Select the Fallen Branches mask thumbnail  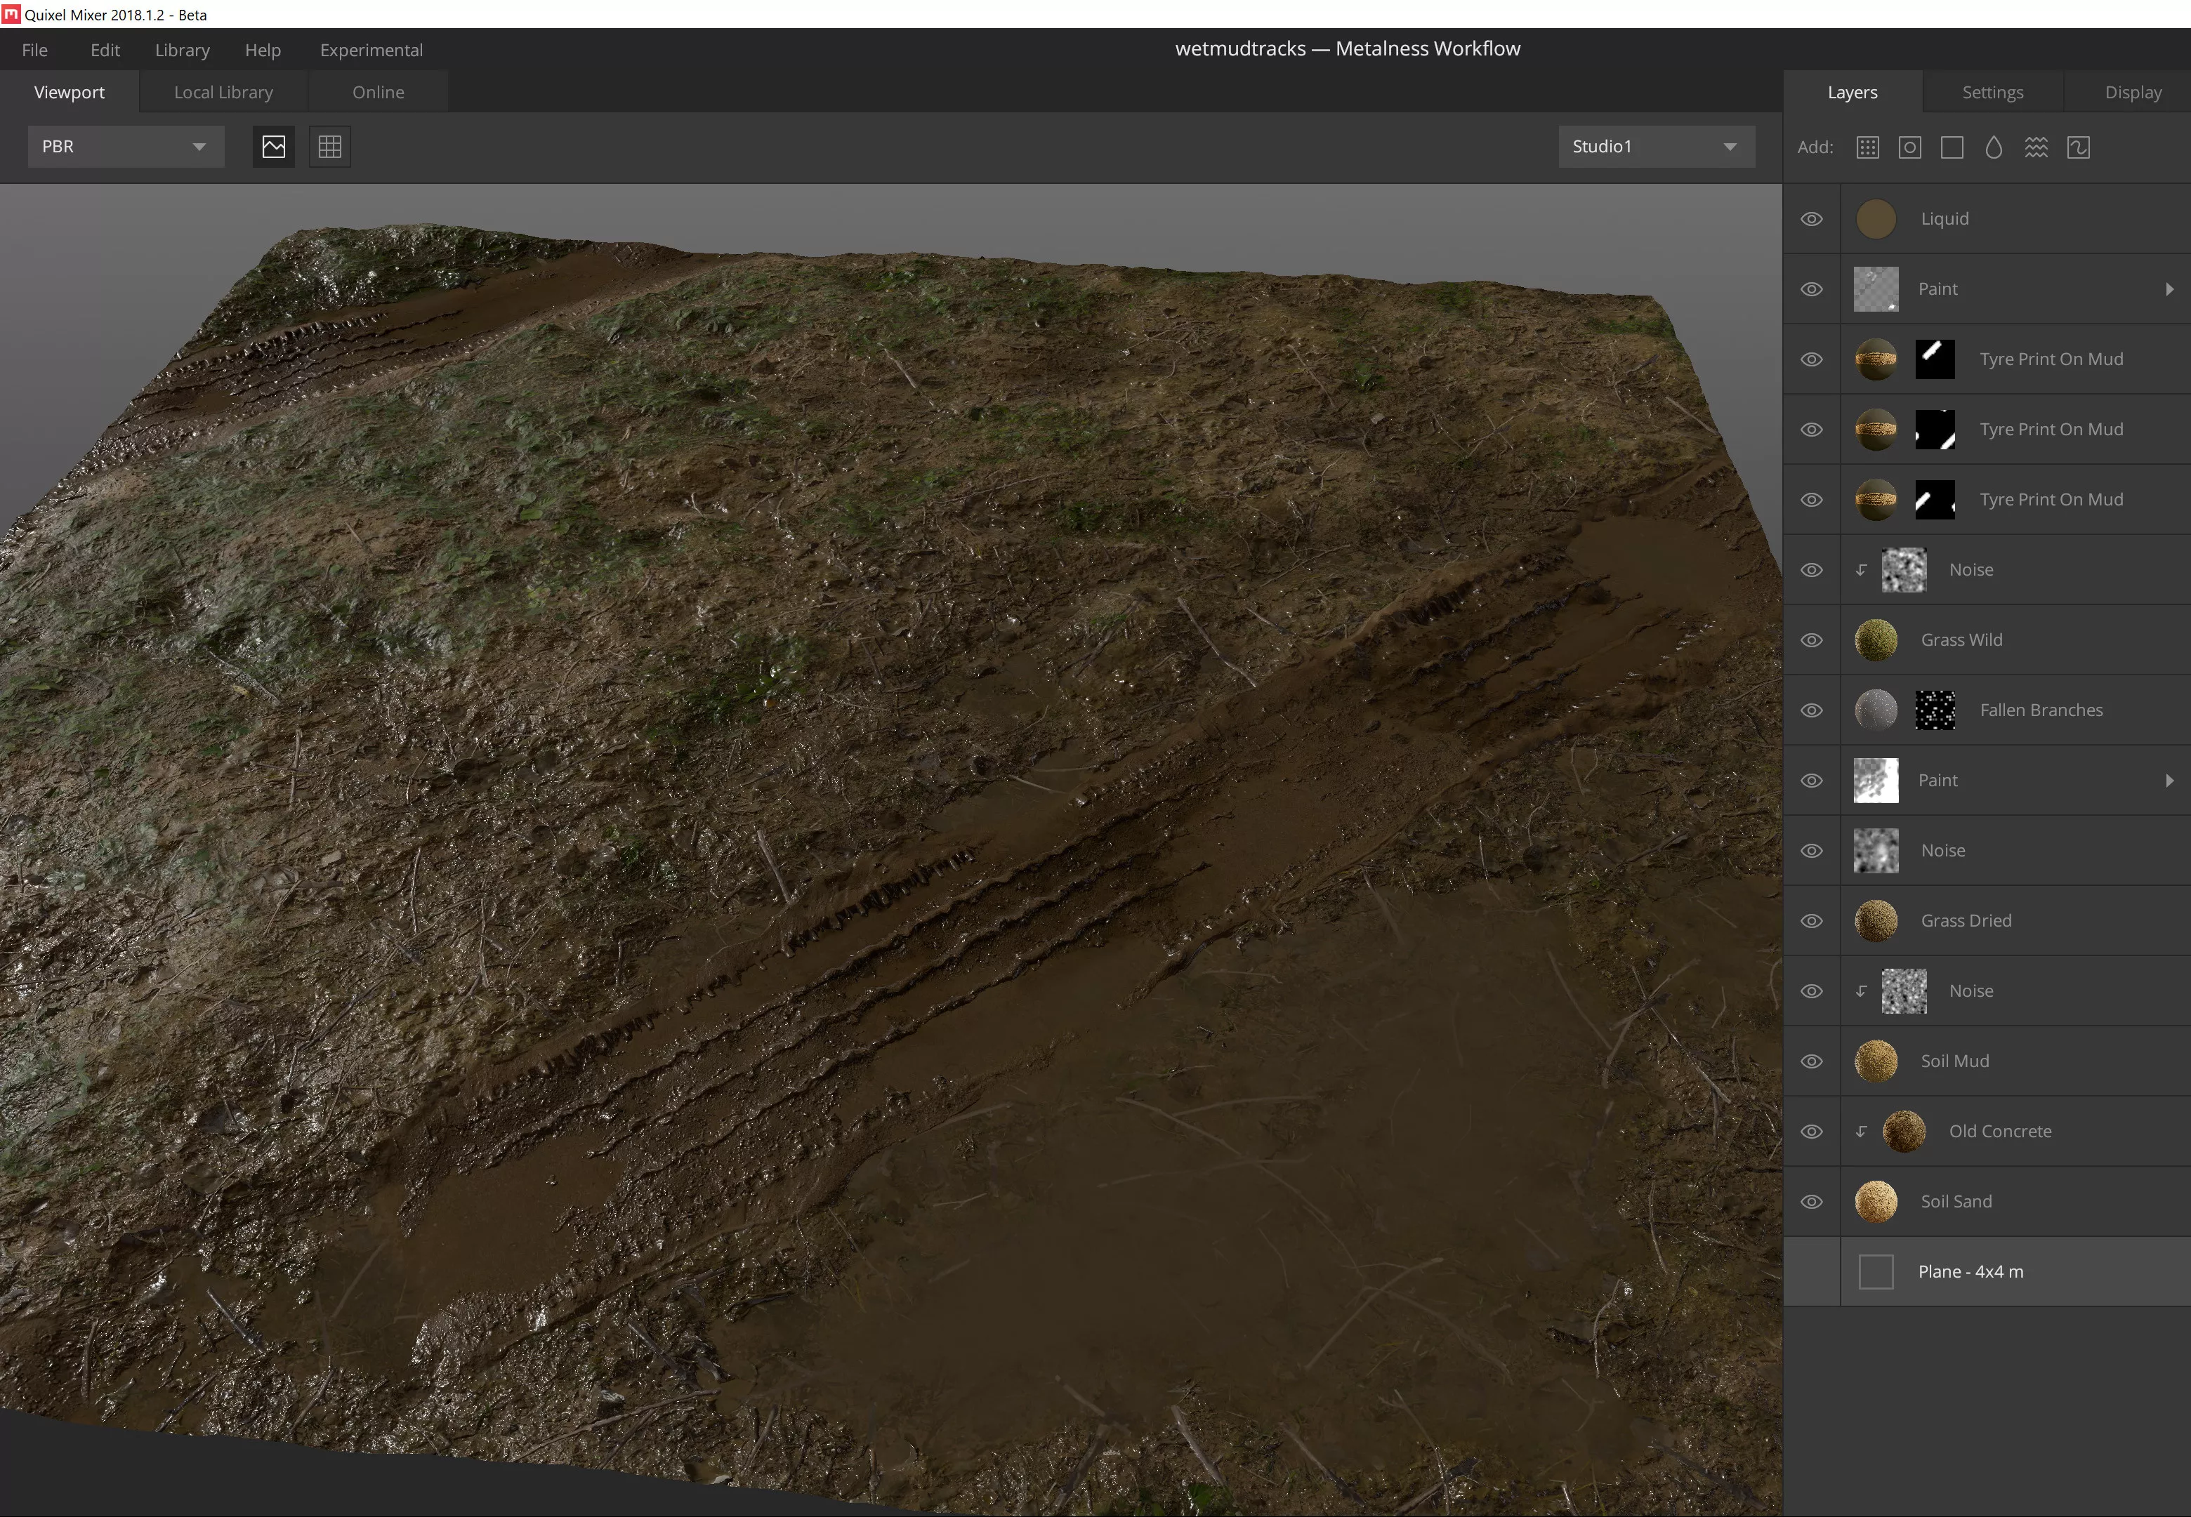pos(1934,710)
